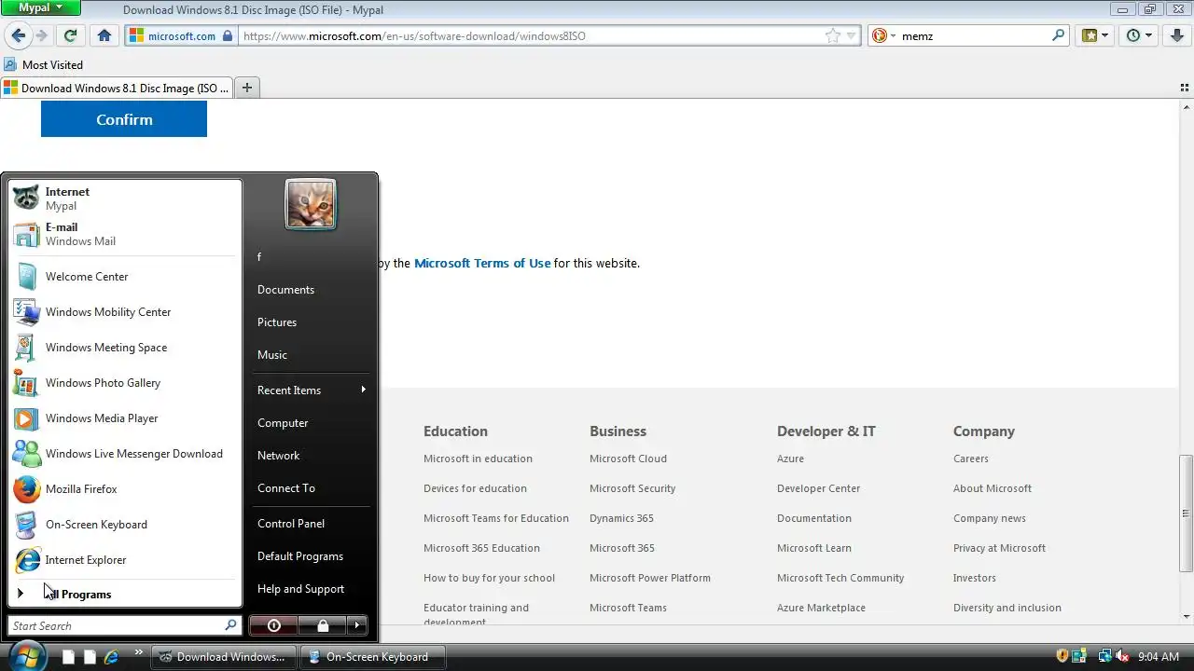
Task: Click the Start Search input field
Action: 124,625
